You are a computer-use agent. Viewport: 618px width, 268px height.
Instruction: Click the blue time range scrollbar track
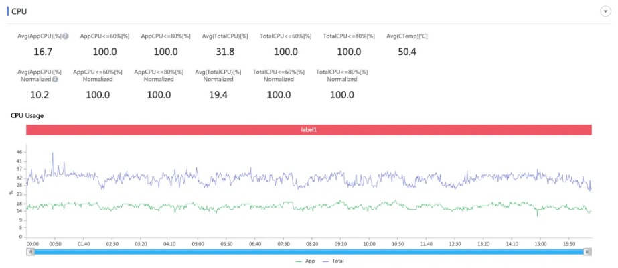[x=308, y=251]
